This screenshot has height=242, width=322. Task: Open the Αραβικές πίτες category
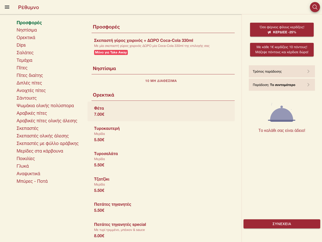pos(32,113)
